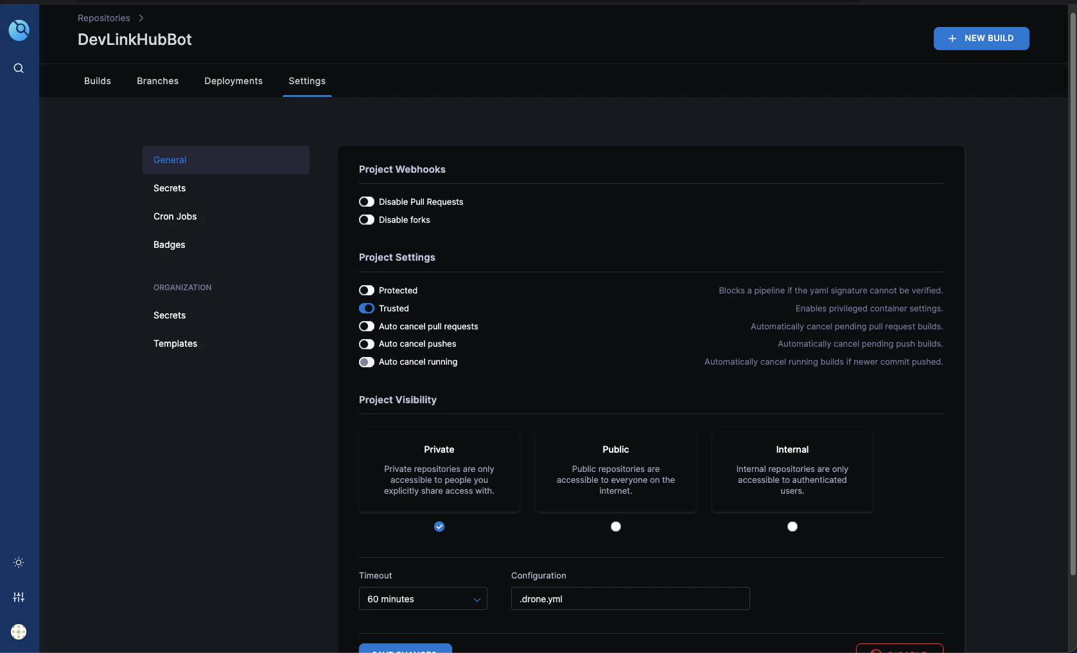Image resolution: width=1077 pixels, height=653 pixels.
Task: Open General settings section
Action: click(x=226, y=160)
